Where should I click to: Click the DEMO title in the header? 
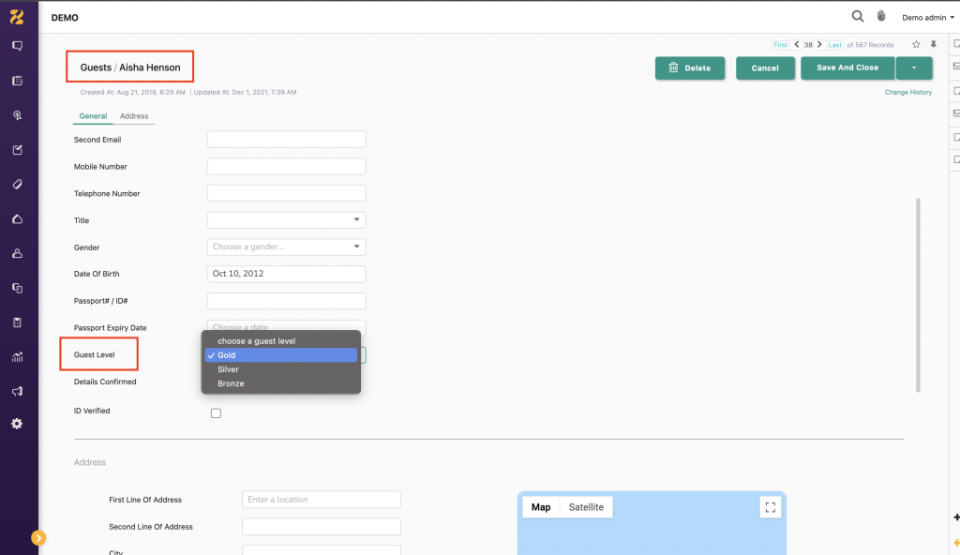(x=65, y=18)
